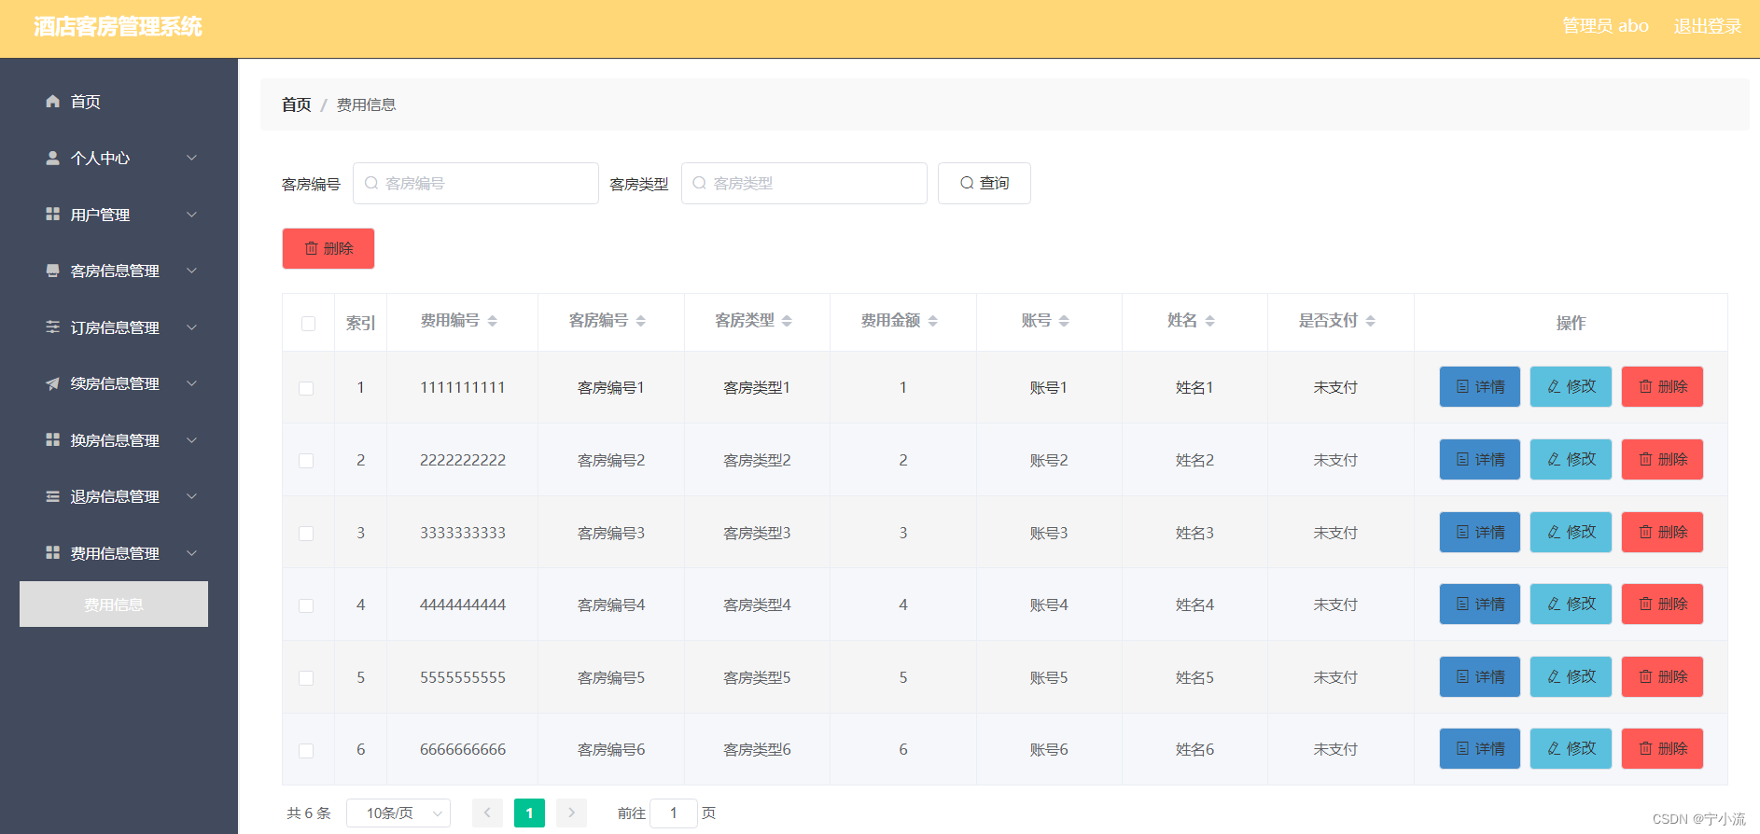
Task: Check the row with 费用编号 2222222222
Action: pyautogui.click(x=306, y=461)
